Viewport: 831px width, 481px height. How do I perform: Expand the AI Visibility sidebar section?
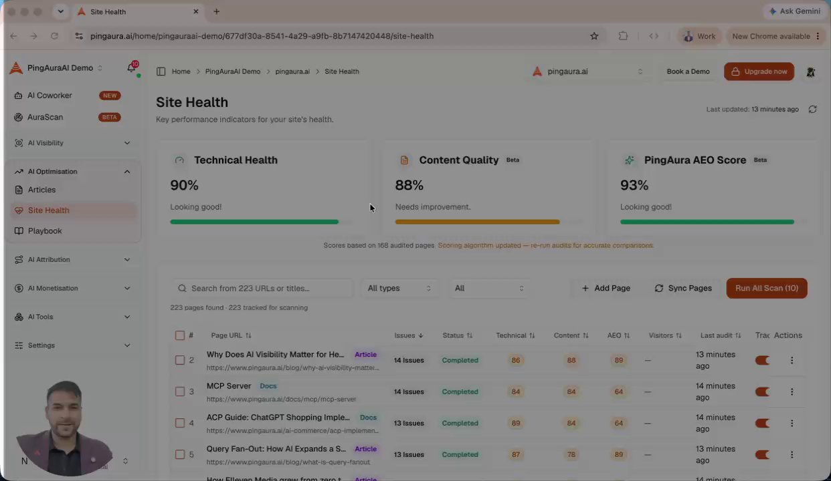[x=73, y=143]
